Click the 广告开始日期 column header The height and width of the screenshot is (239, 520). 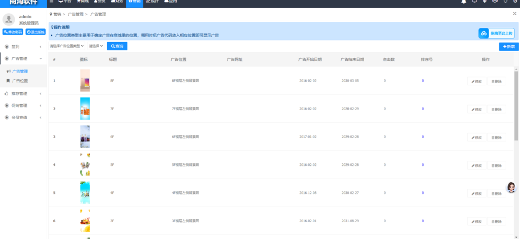pos(310,60)
